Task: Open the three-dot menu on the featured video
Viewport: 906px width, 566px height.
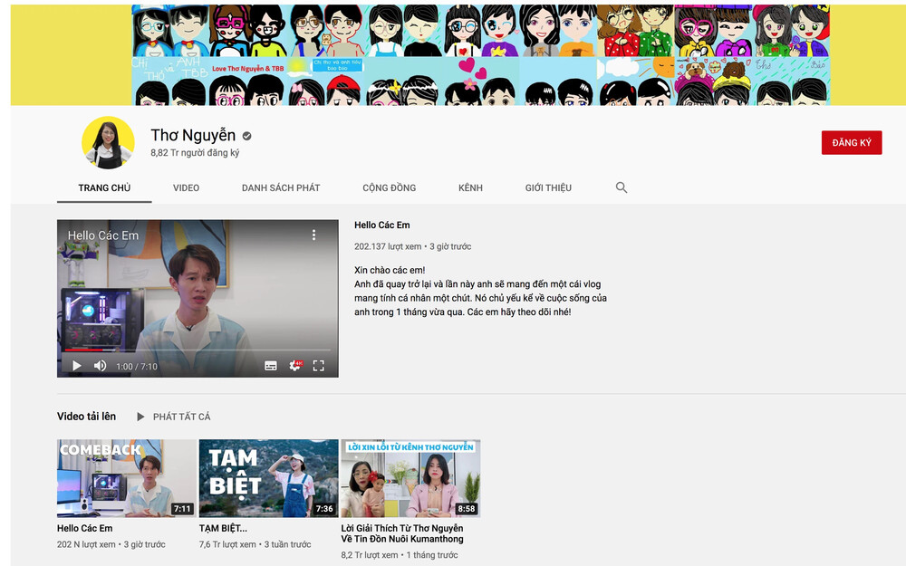Action: 313,235
